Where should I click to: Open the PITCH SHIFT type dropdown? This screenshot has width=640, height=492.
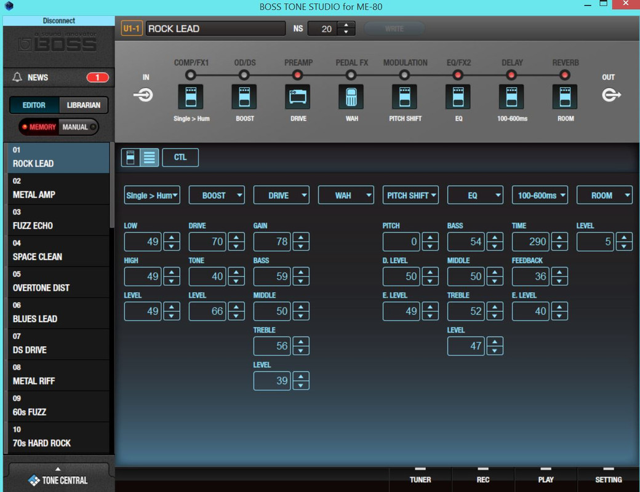pos(410,196)
